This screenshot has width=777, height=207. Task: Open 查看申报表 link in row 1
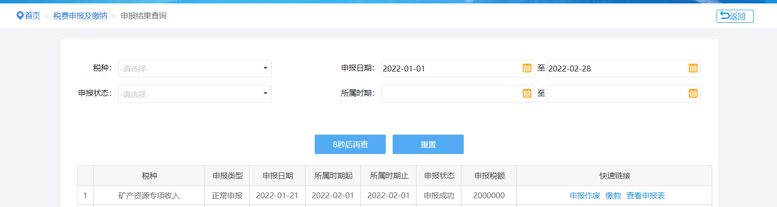645,195
